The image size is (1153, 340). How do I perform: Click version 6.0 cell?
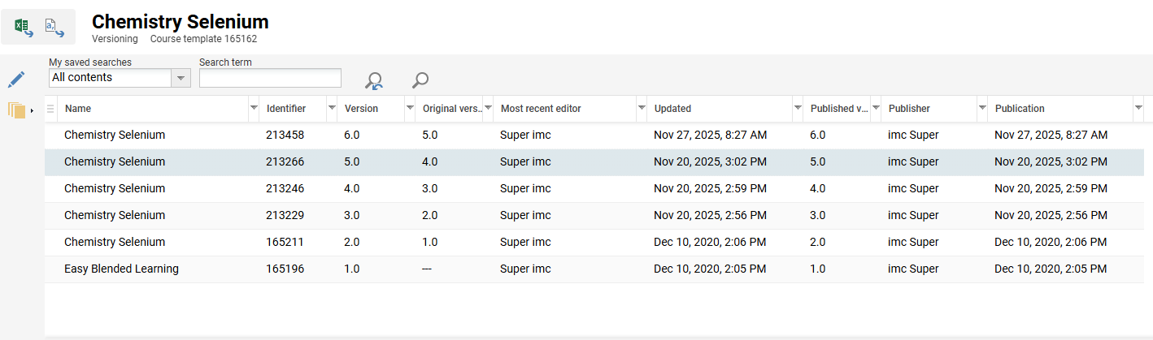352,135
